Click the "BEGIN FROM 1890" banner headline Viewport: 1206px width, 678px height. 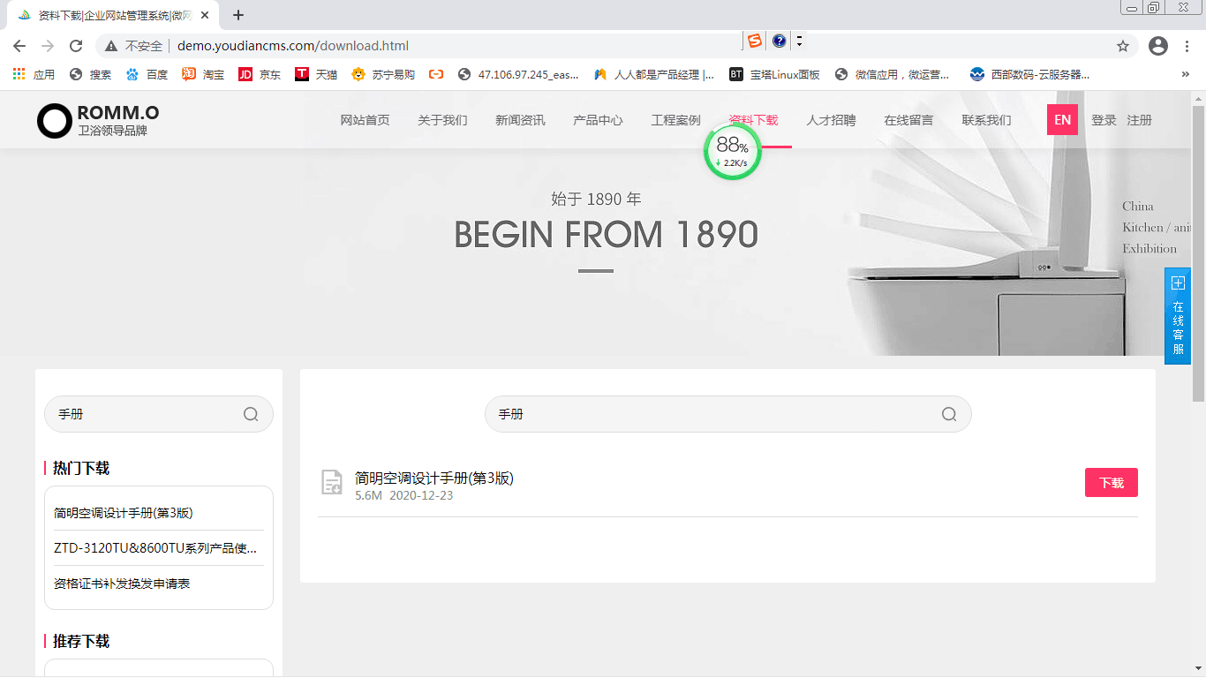click(x=606, y=235)
